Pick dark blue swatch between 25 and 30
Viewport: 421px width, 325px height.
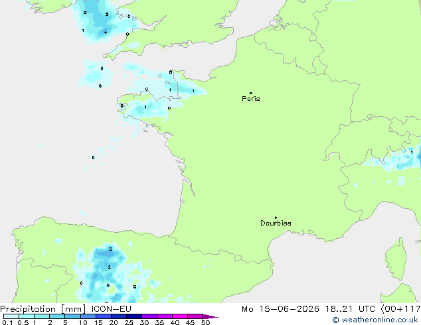tap(134, 316)
